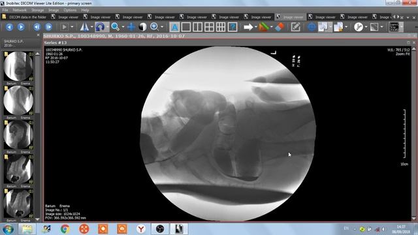Toggle the text annotations 'A' button
The image size is (418, 235).
[x=174, y=27]
